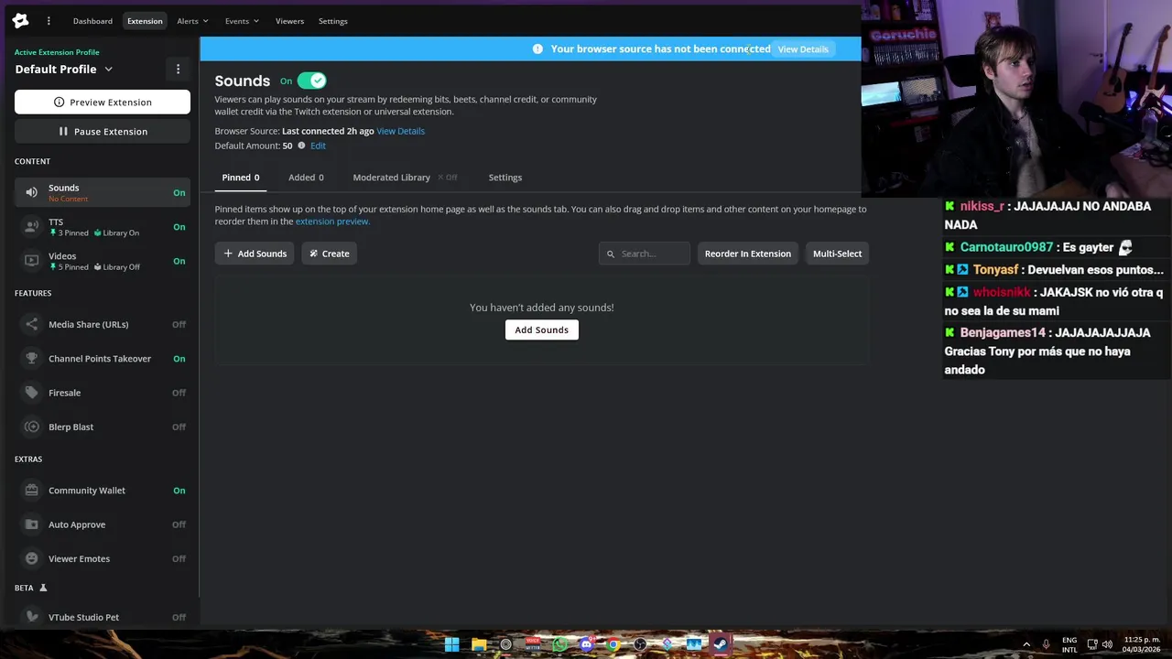Click the Channel Points Takeover trophy icon
Screen dimensions: 1172x659
coord(32,359)
